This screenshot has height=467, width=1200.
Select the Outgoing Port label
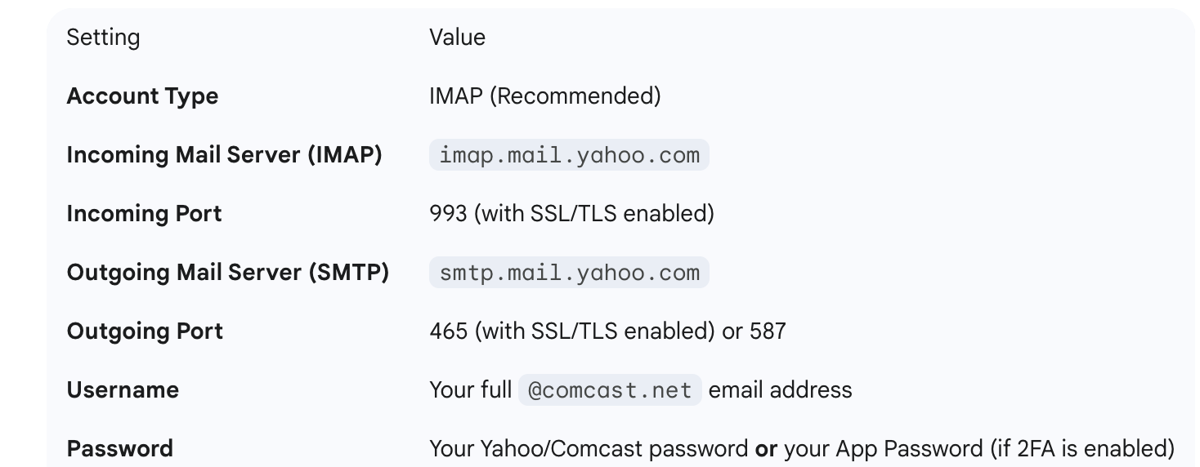pyautogui.click(x=145, y=331)
